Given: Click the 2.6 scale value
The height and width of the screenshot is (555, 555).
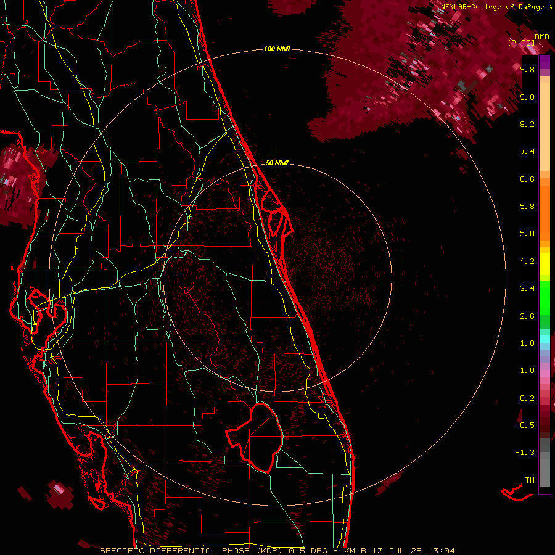Looking at the screenshot, I should pyautogui.click(x=527, y=316).
